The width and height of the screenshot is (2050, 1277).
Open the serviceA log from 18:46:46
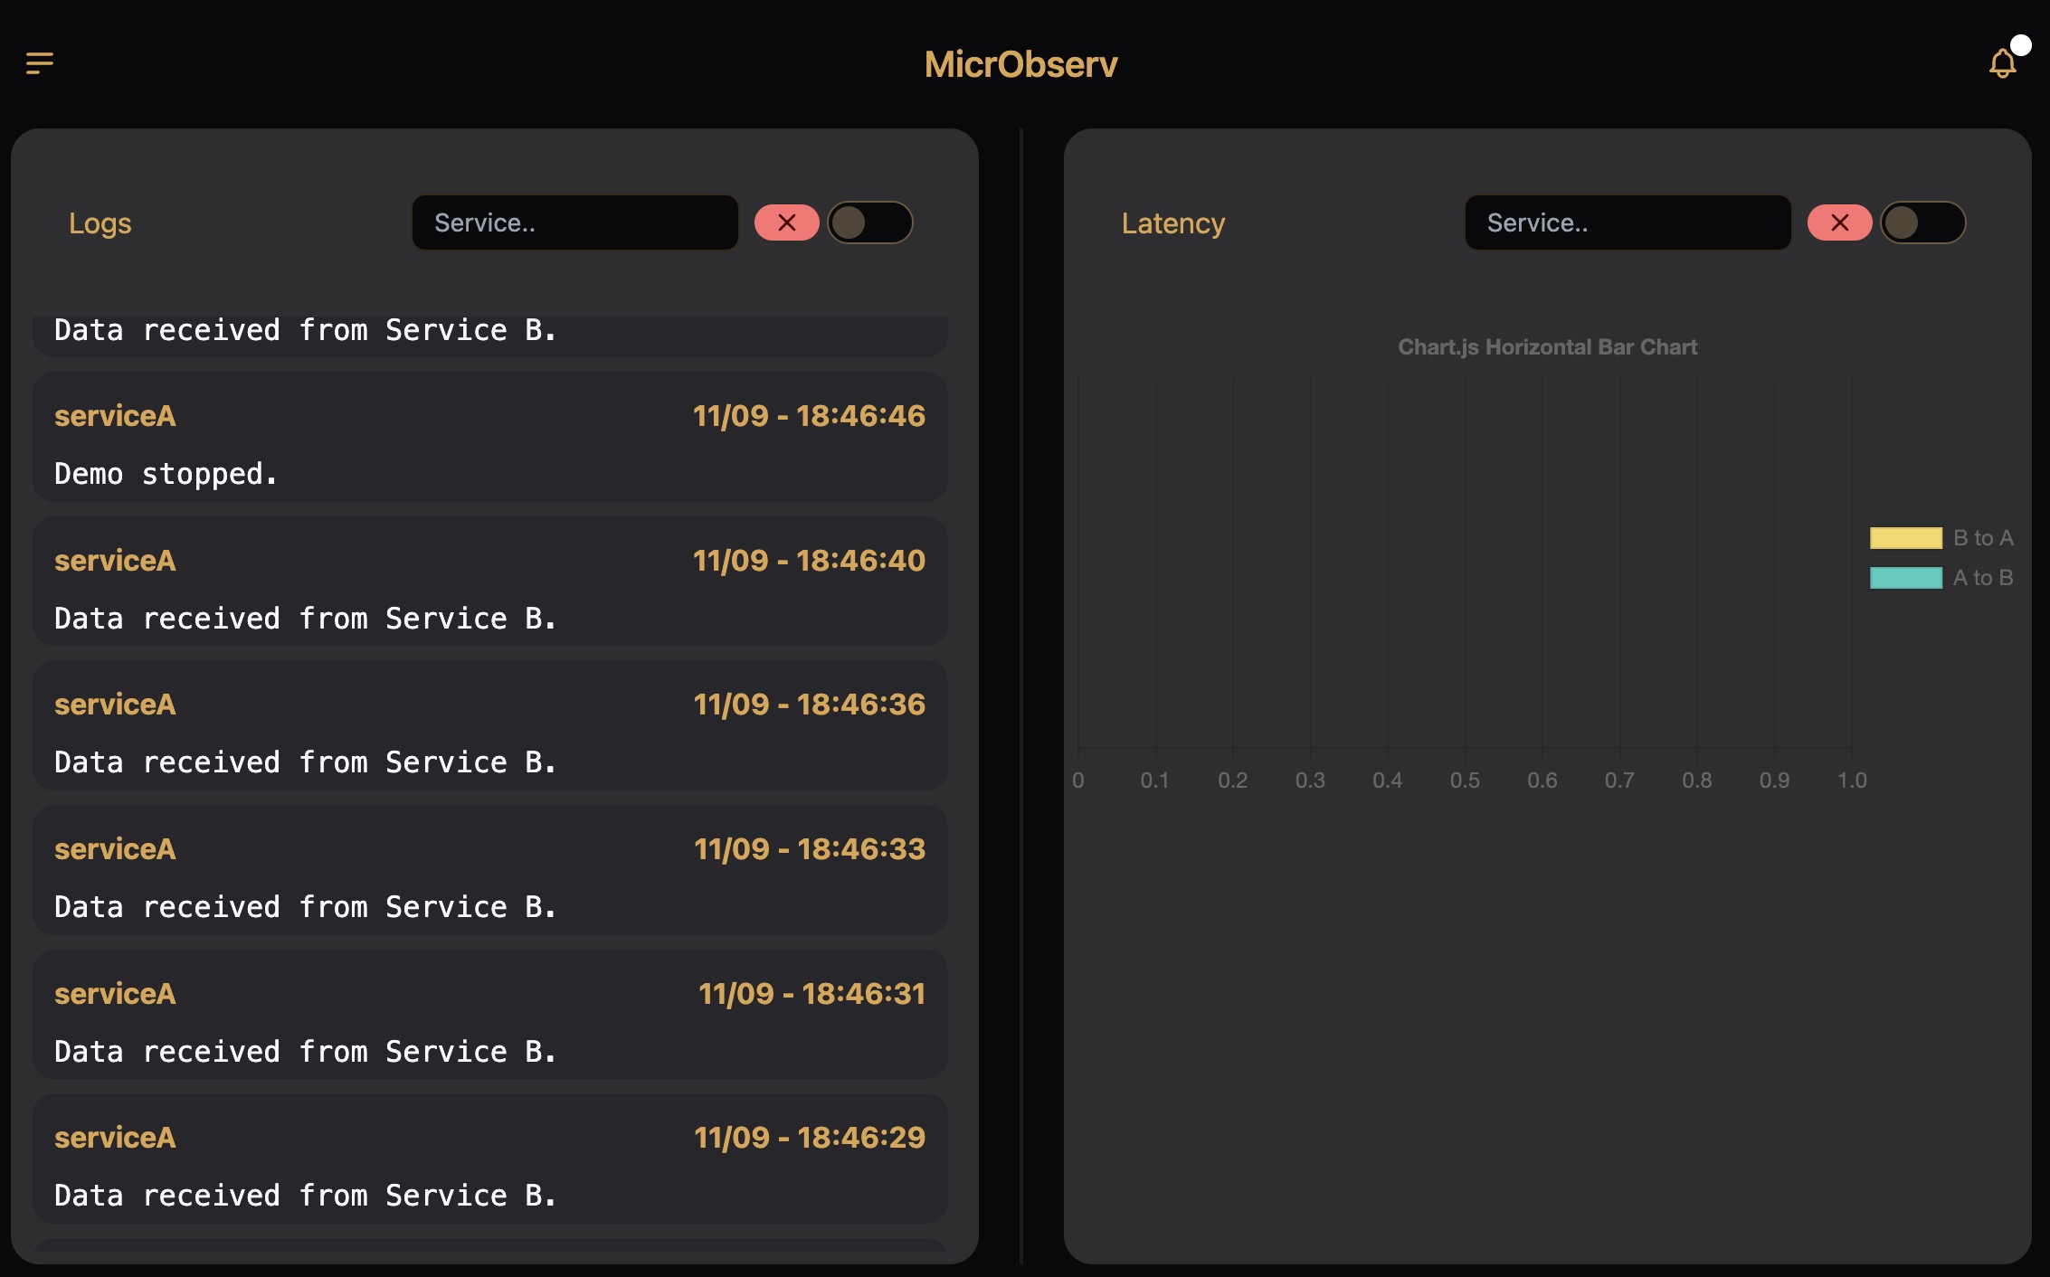click(x=489, y=439)
